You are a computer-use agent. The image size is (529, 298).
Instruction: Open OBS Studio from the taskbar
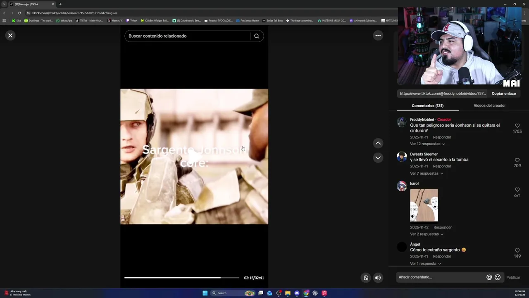click(x=279, y=293)
